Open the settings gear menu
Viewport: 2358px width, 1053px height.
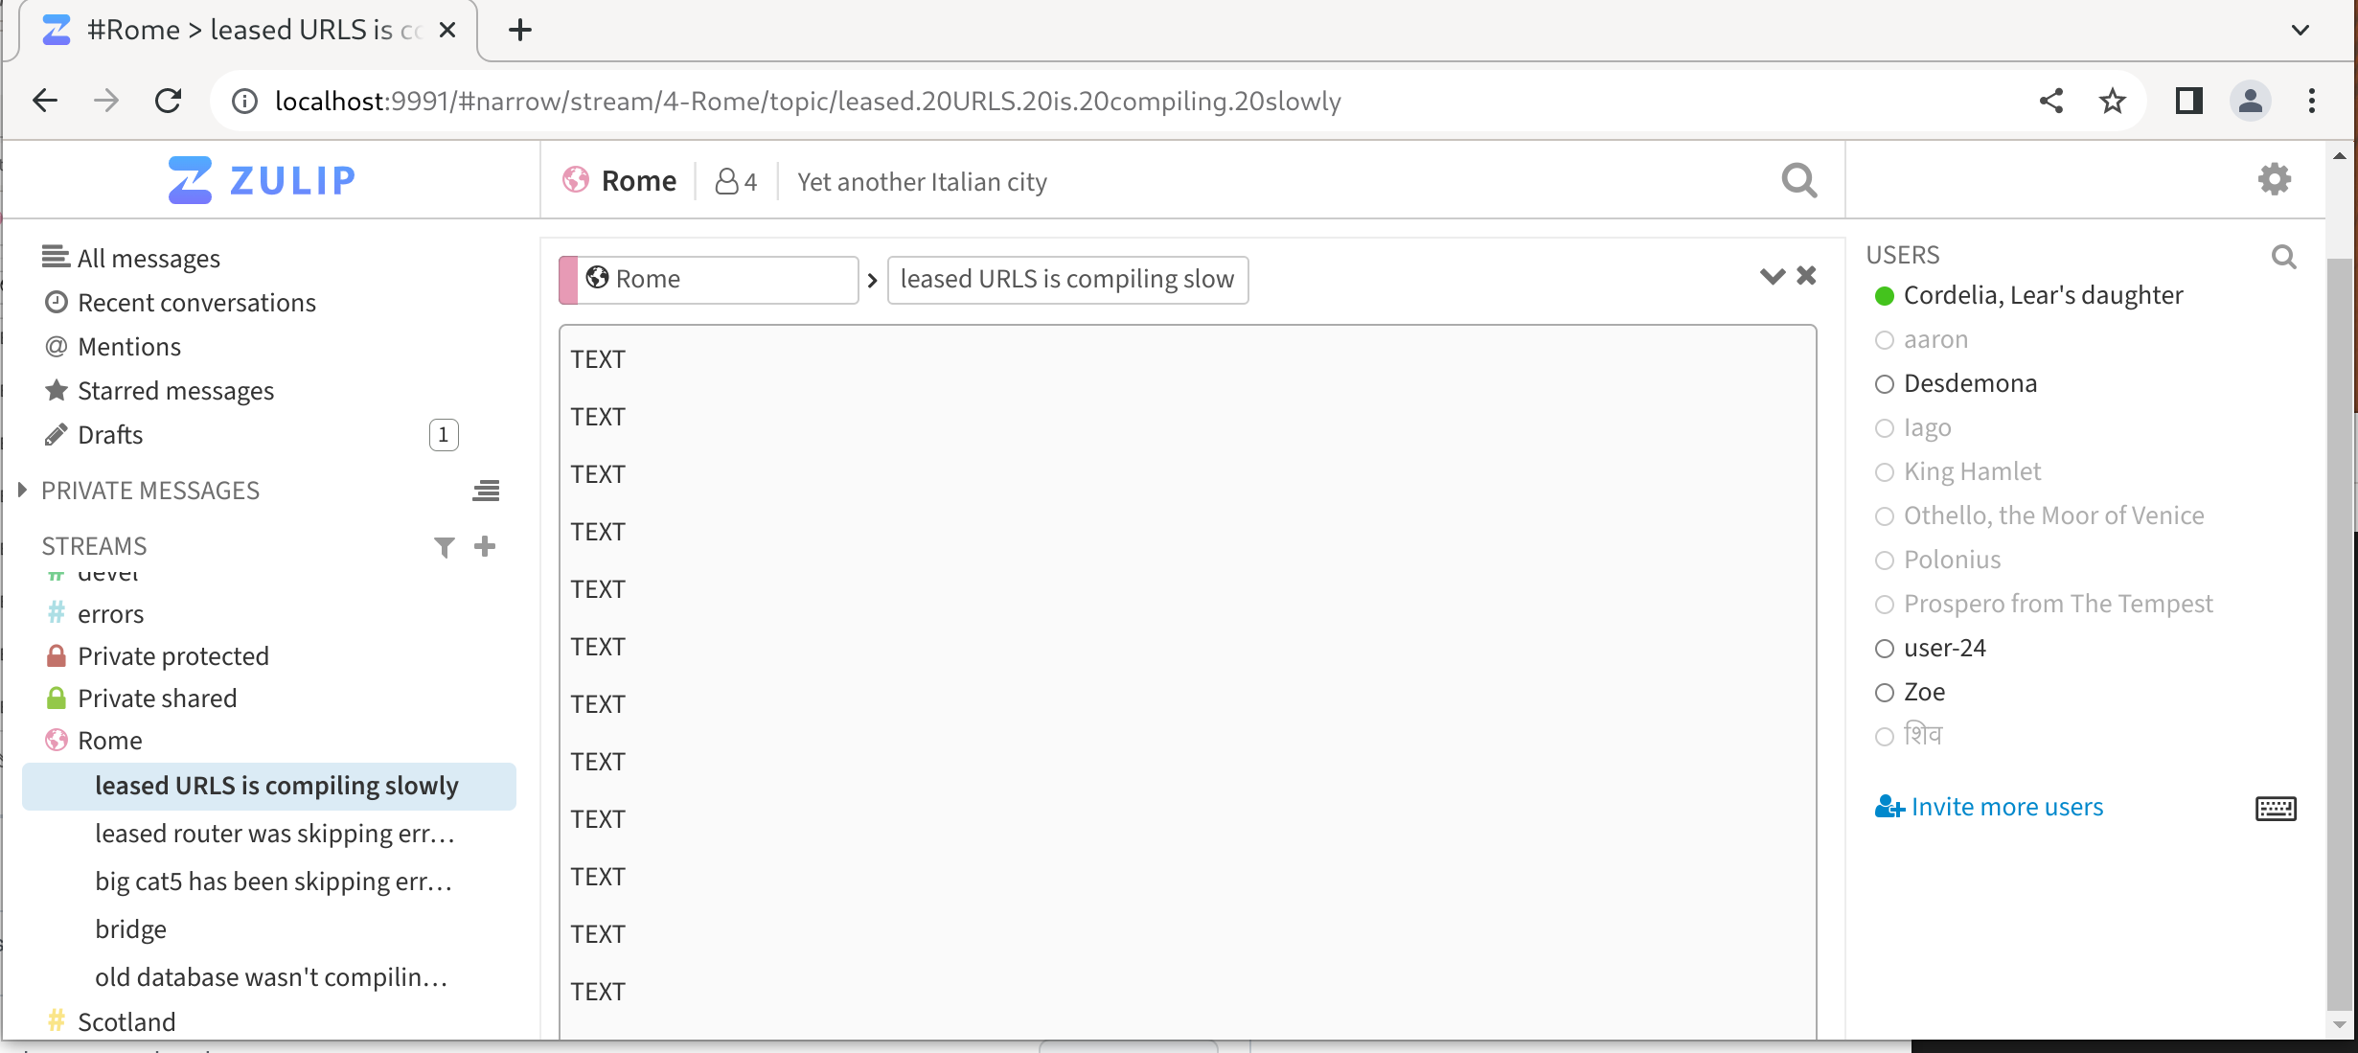2274,178
